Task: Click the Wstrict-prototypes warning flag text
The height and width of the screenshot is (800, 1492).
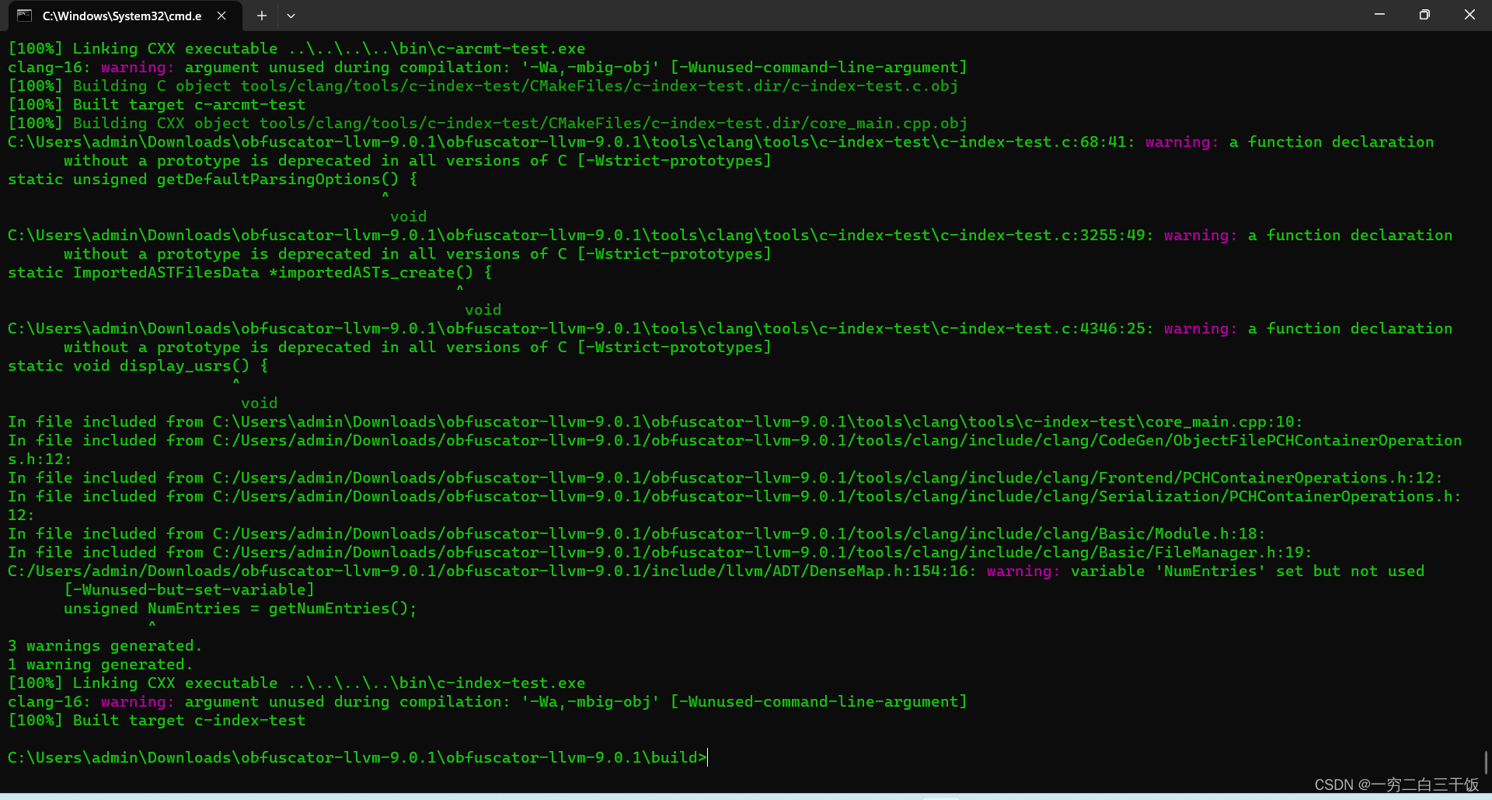Action: (673, 160)
